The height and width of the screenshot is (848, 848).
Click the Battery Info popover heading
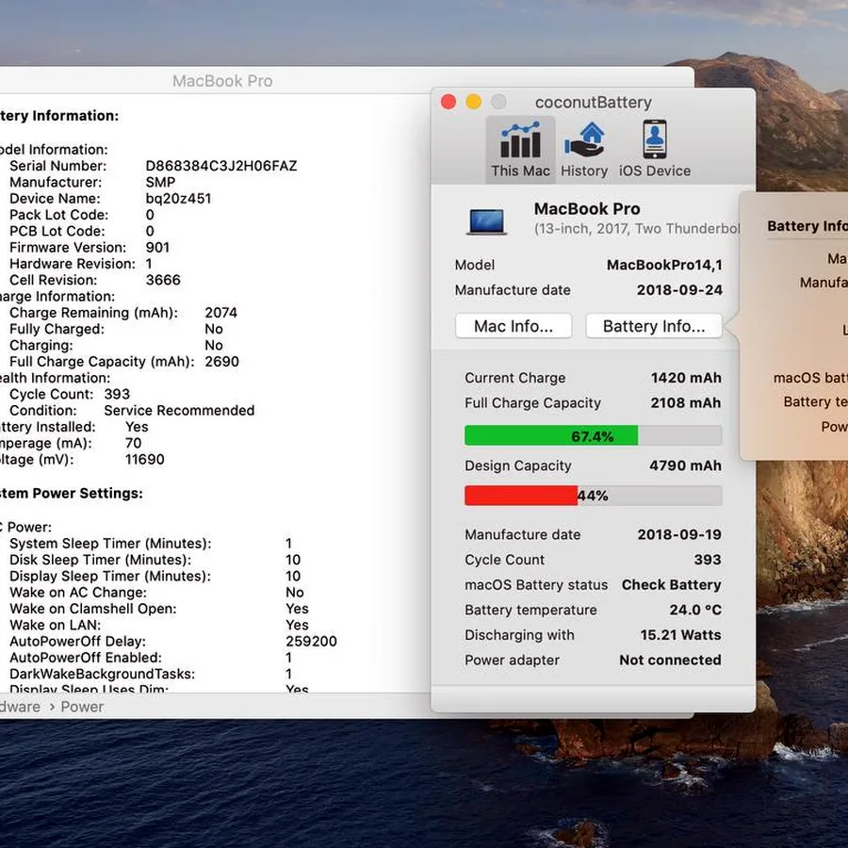click(x=807, y=226)
